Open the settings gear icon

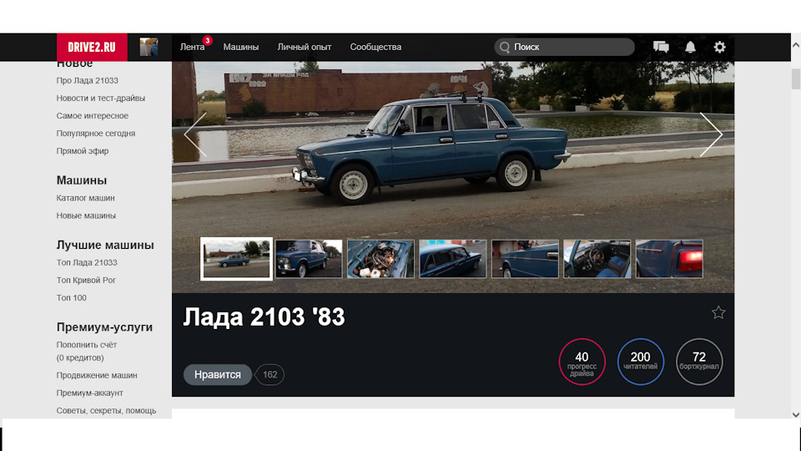point(719,47)
